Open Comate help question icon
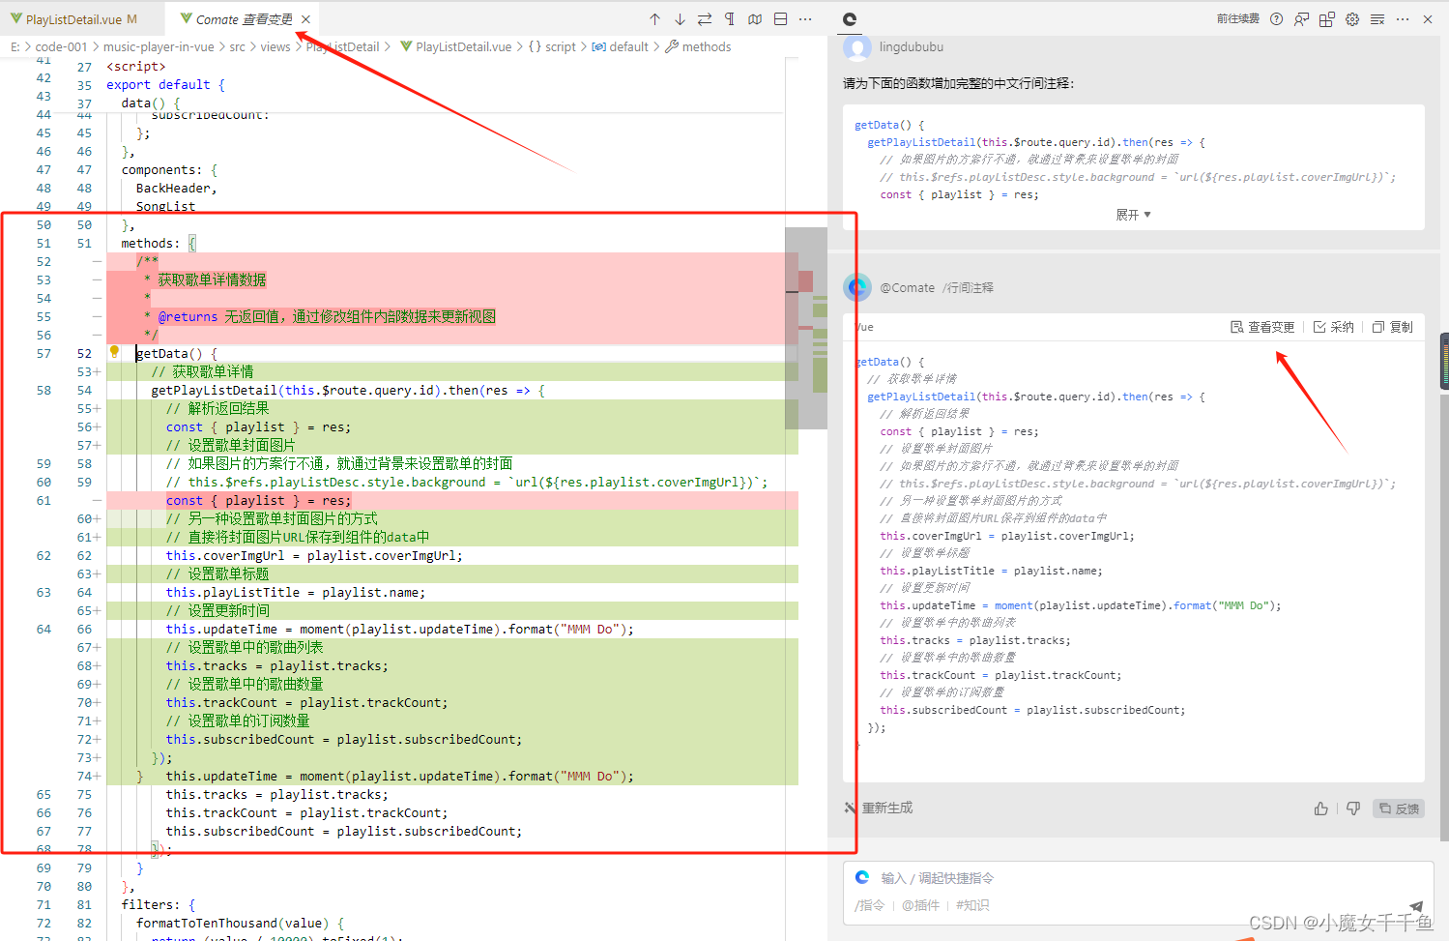The image size is (1449, 941). (1277, 19)
